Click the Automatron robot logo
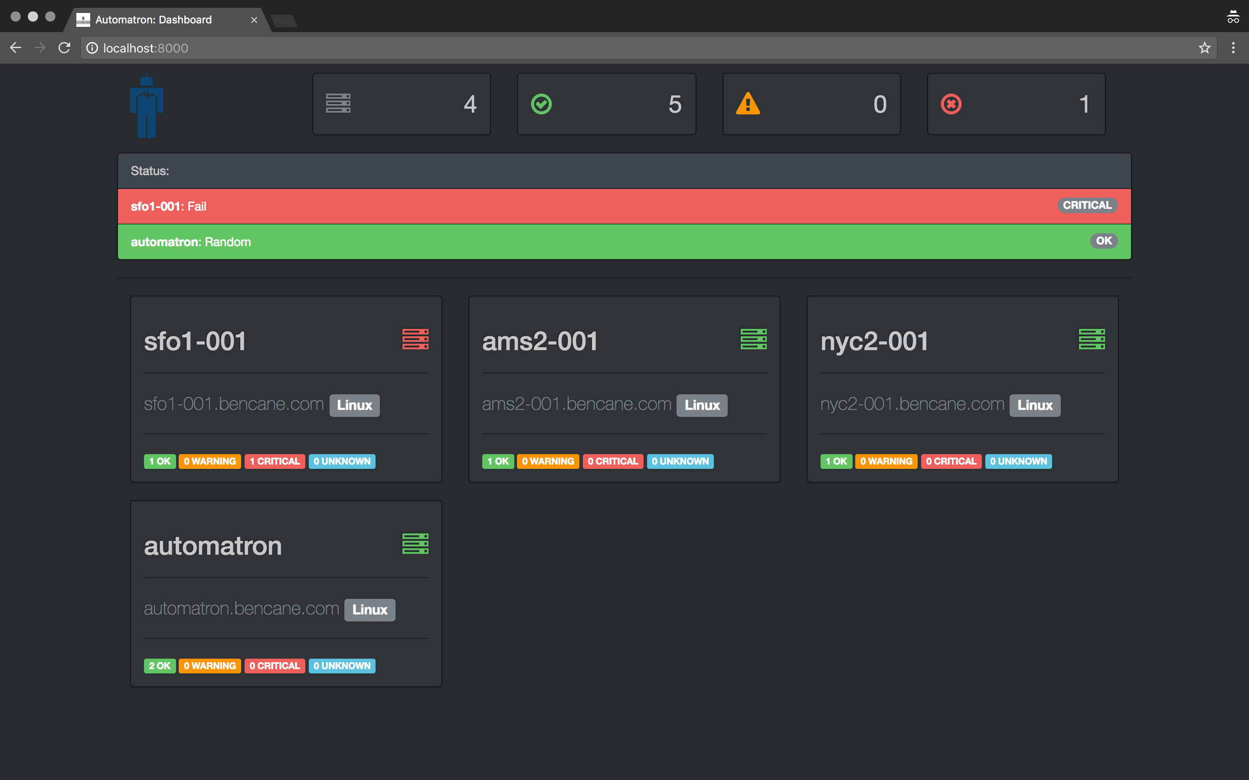The width and height of the screenshot is (1249, 780). pyautogui.click(x=147, y=106)
